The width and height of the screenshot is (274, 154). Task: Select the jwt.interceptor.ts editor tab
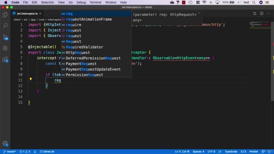click(27, 13)
